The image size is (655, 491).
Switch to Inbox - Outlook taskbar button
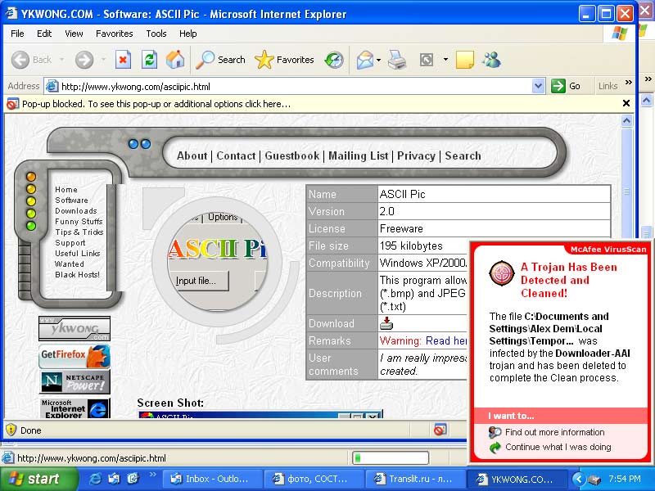[212, 479]
